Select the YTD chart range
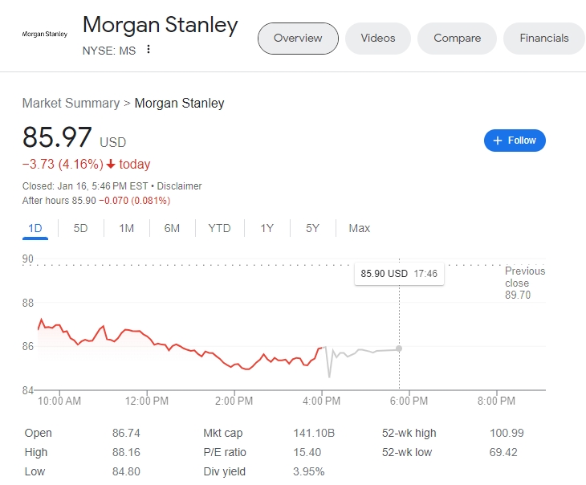Screen dimensions: 586x485 pyautogui.click(x=219, y=228)
